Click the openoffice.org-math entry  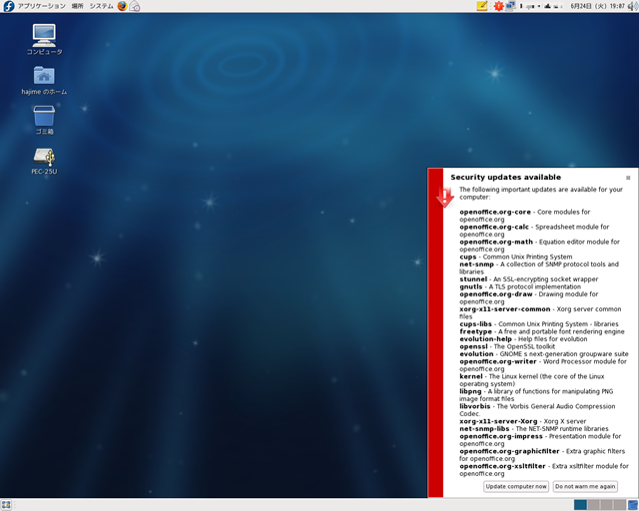(539, 246)
